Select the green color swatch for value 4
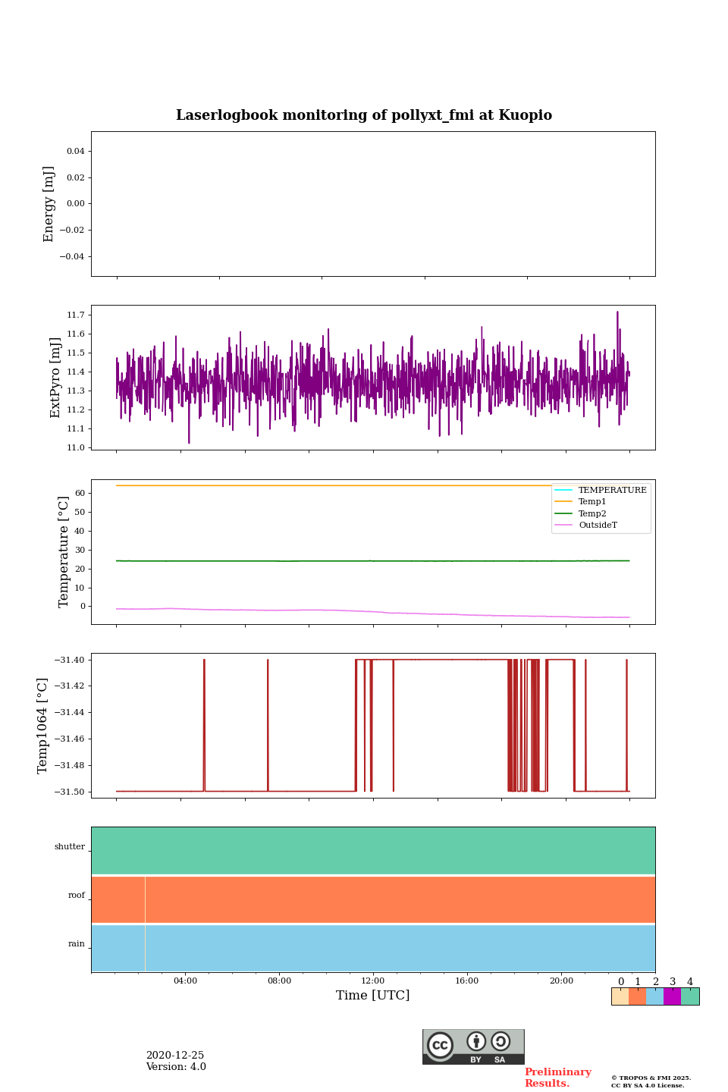This screenshot has width=728, height=1092. click(x=690, y=996)
